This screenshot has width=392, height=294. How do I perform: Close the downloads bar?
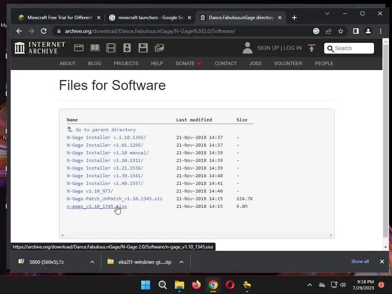click(382, 261)
